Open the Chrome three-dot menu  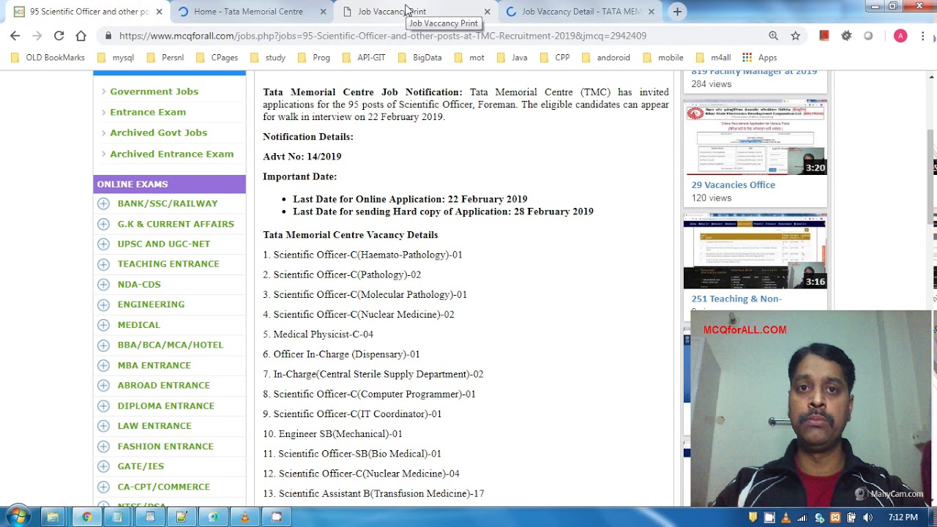924,35
